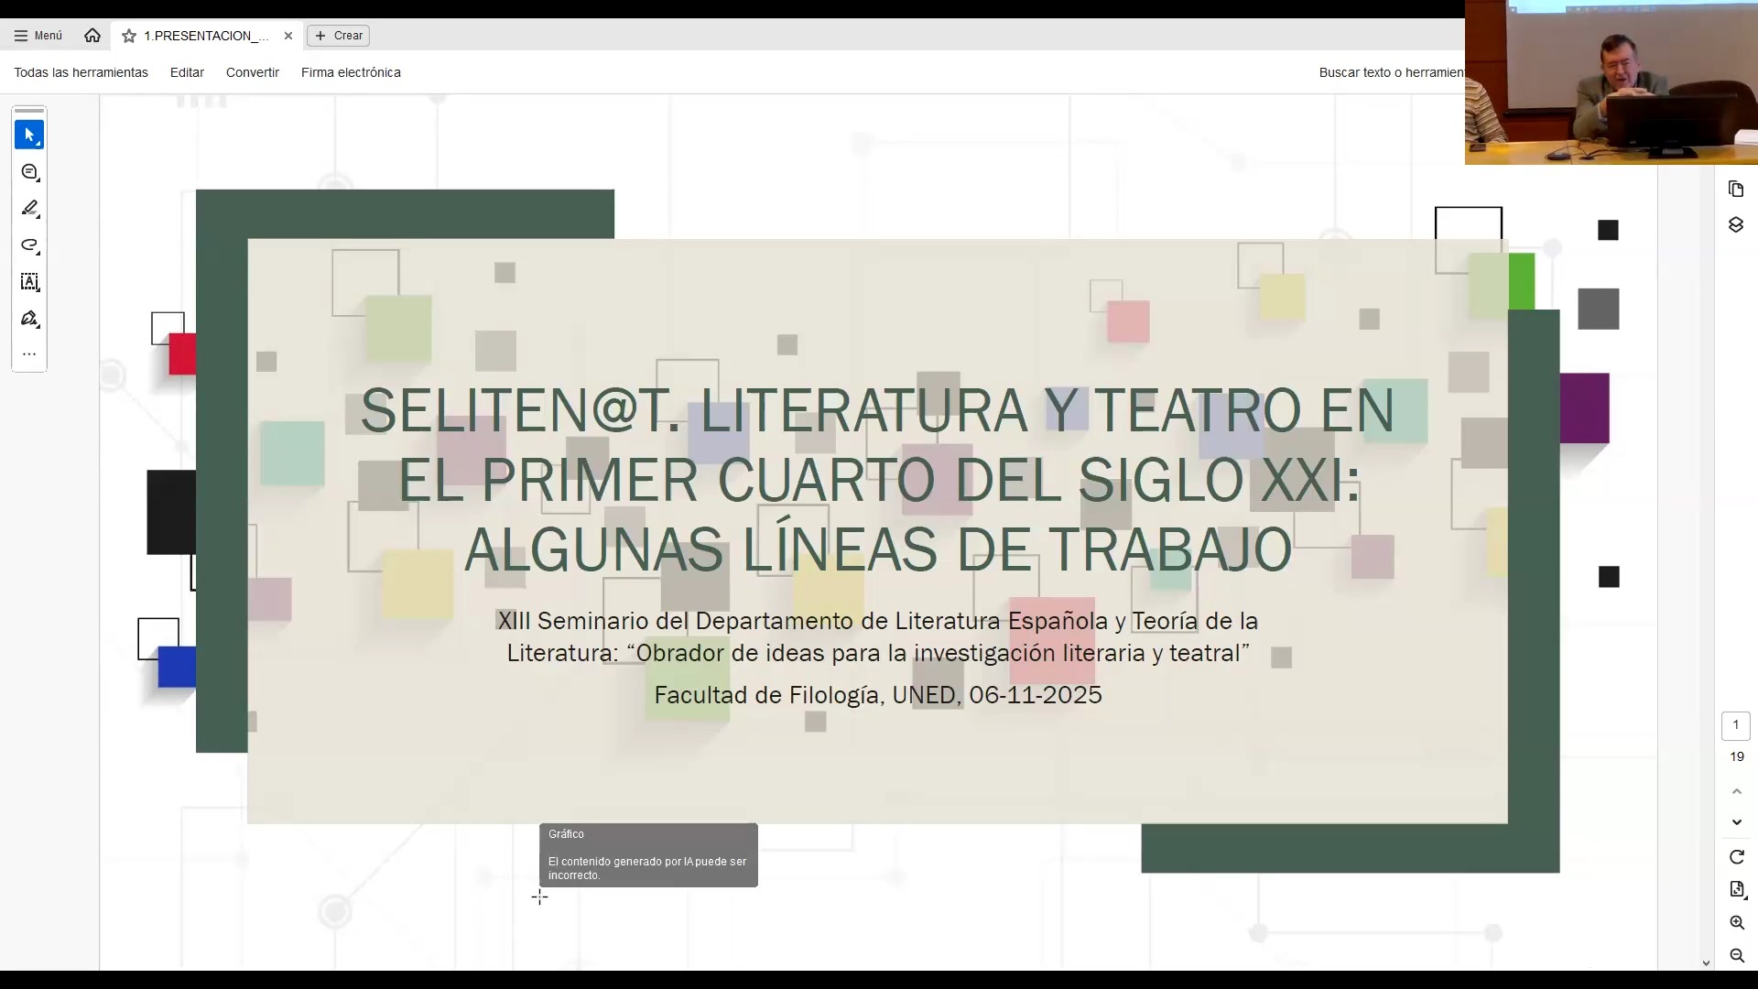The width and height of the screenshot is (1758, 989).
Task: Rotate the page view icon
Action: [1737, 857]
